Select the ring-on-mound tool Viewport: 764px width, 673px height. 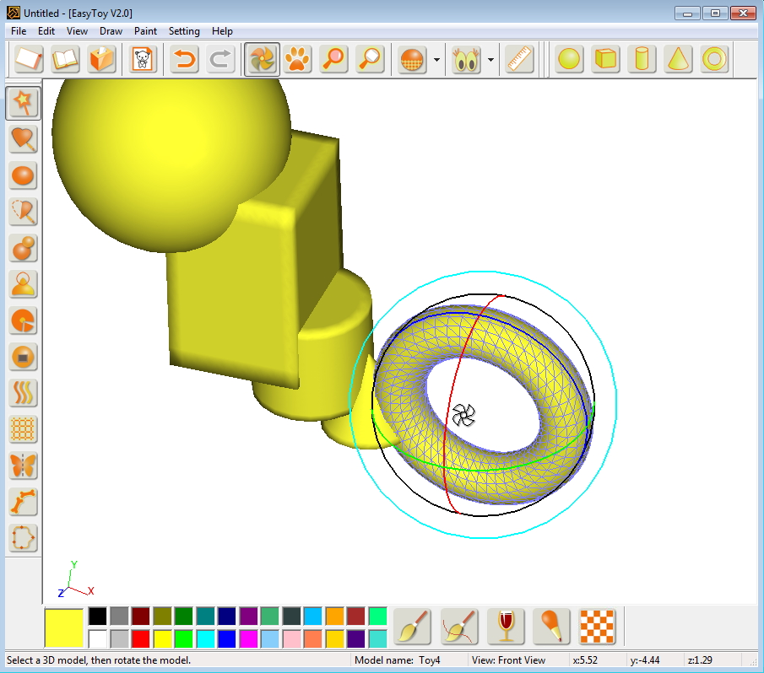click(x=23, y=284)
